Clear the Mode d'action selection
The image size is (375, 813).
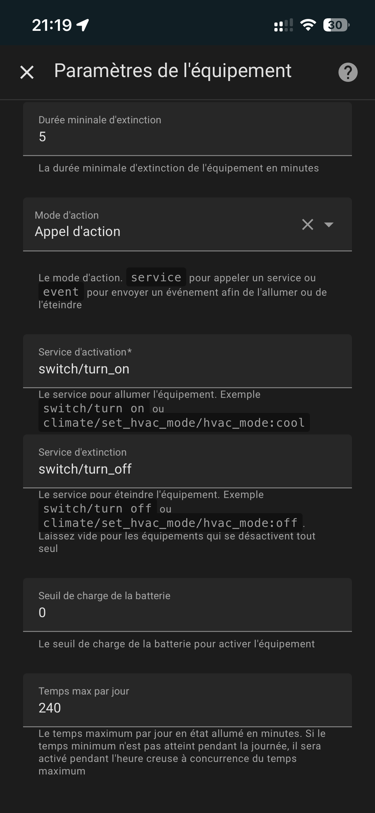[308, 224]
